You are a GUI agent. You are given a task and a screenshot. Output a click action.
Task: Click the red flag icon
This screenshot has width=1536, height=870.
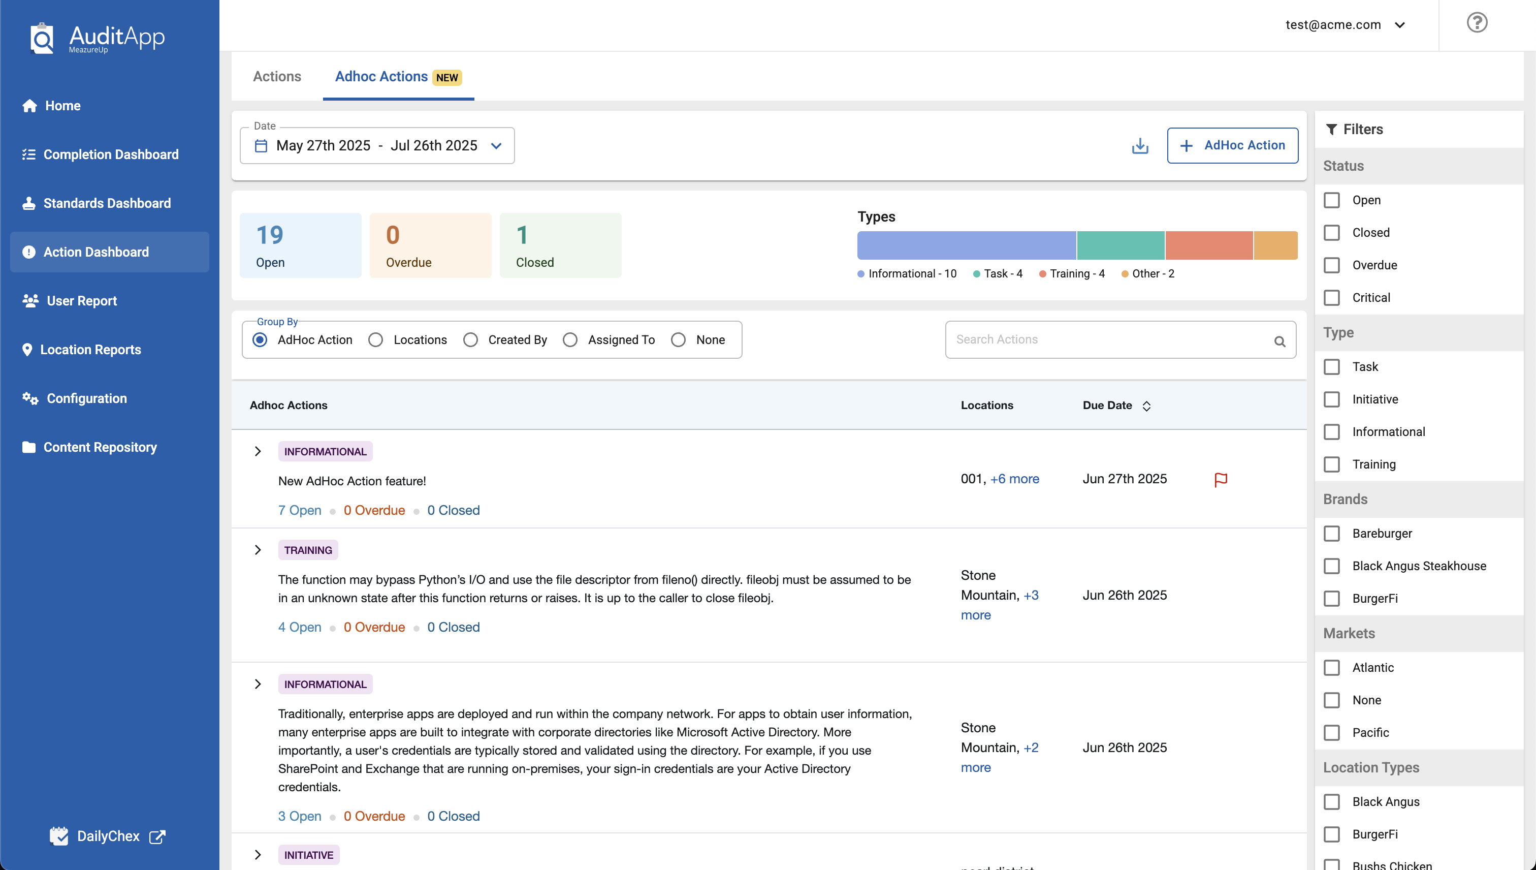tap(1220, 480)
